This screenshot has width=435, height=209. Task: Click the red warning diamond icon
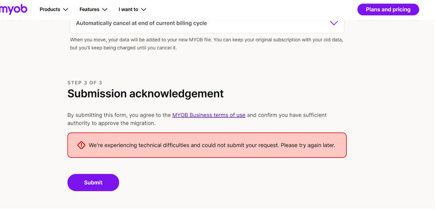(x=81, y=145)
